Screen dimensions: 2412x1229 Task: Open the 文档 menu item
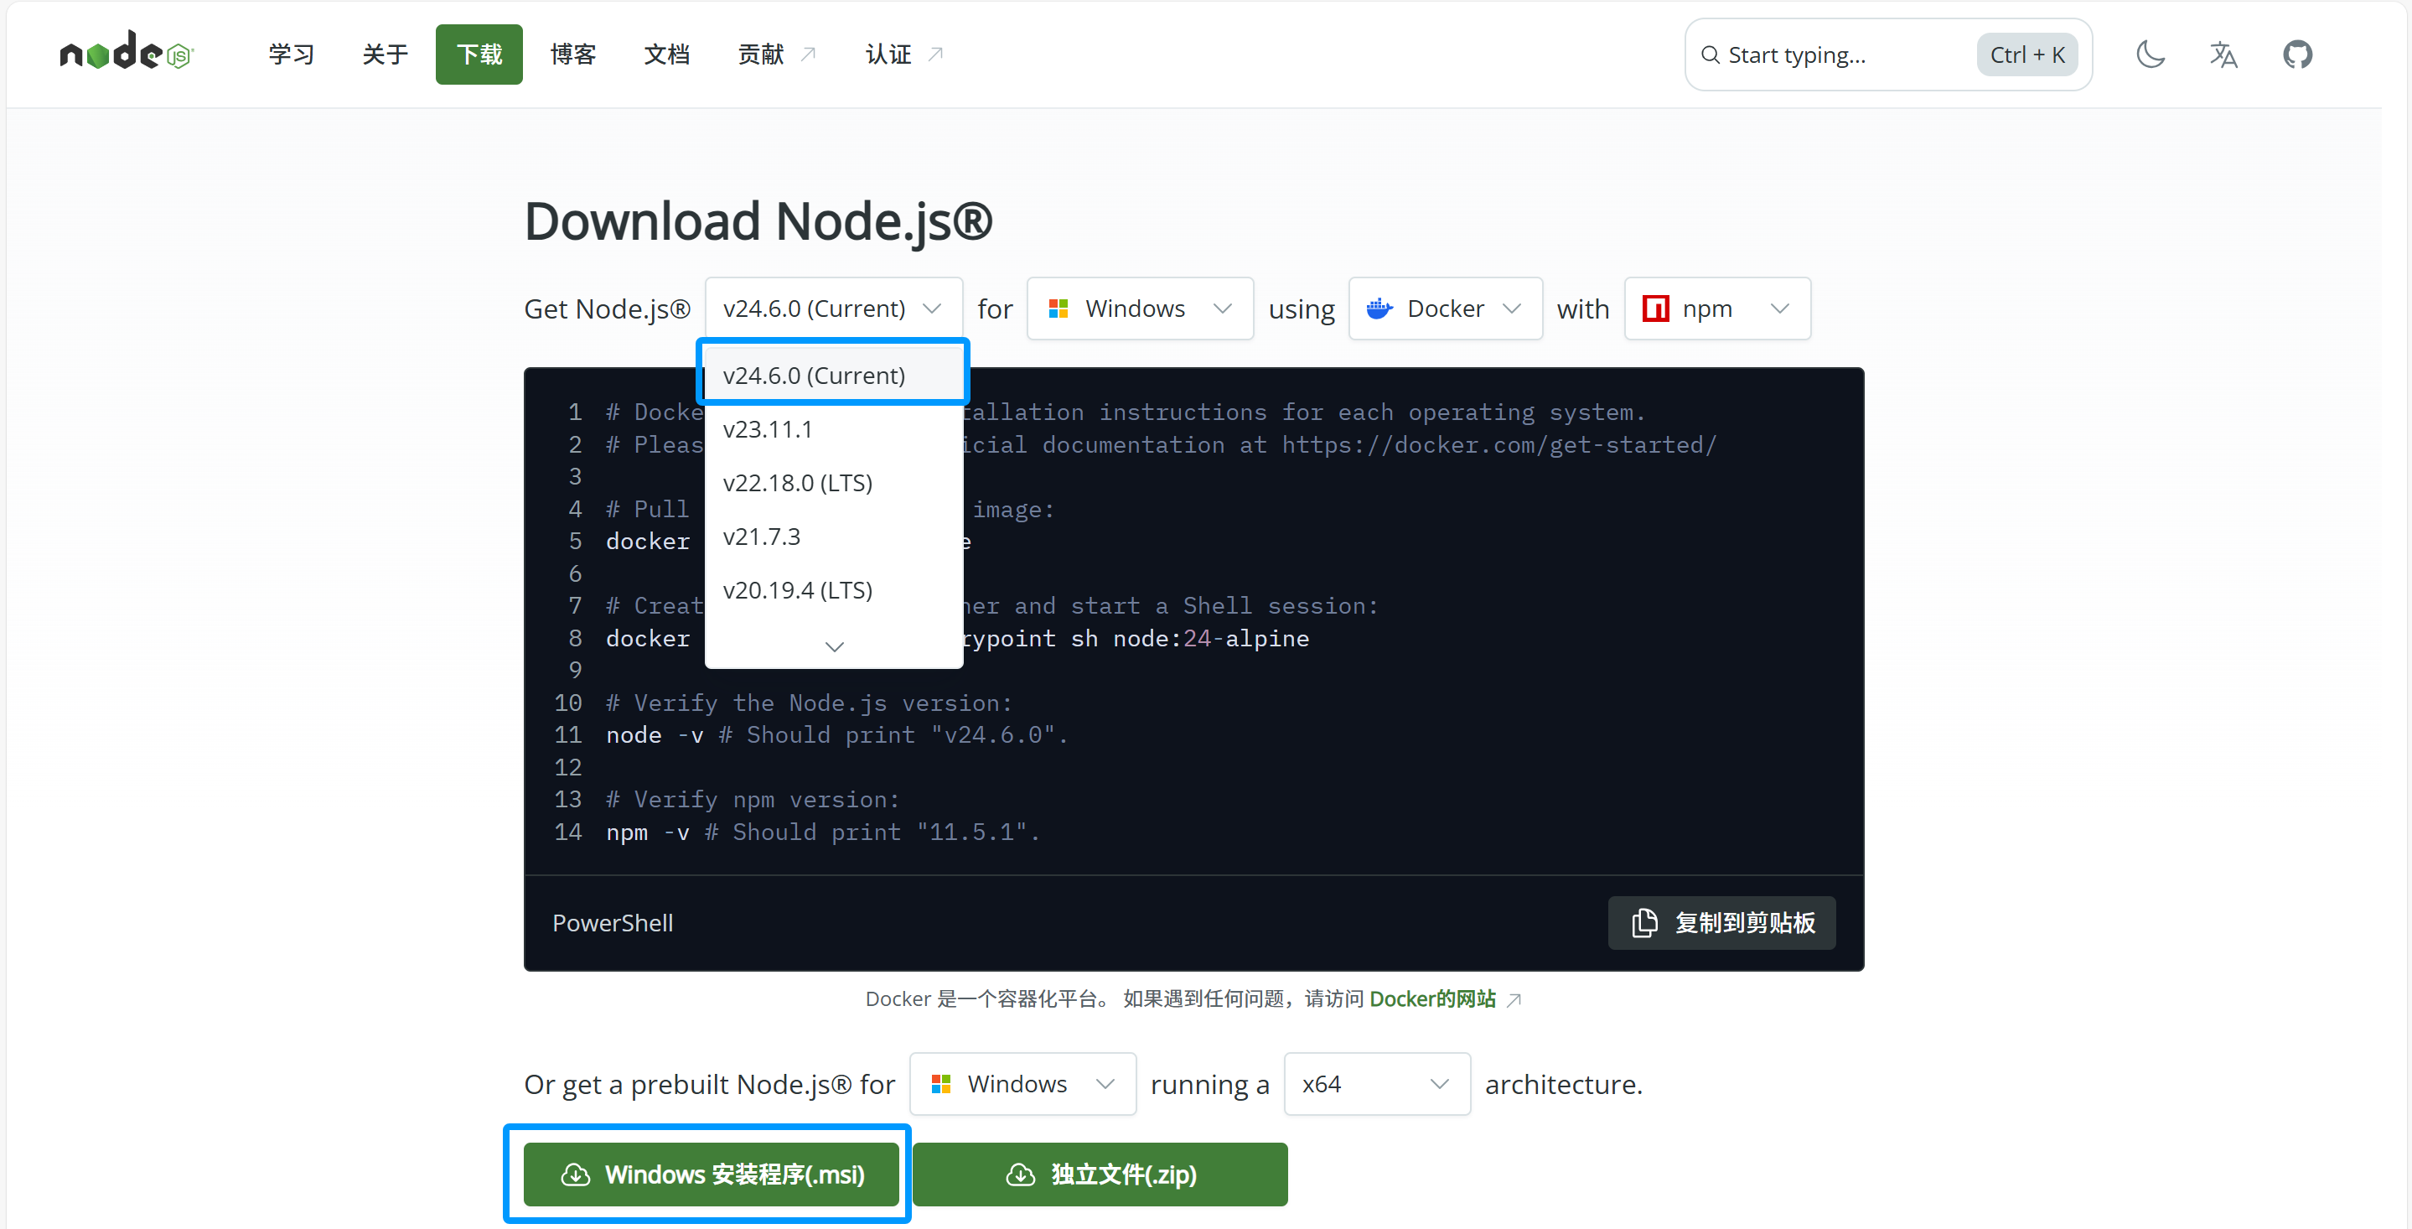tap(666, 54)
